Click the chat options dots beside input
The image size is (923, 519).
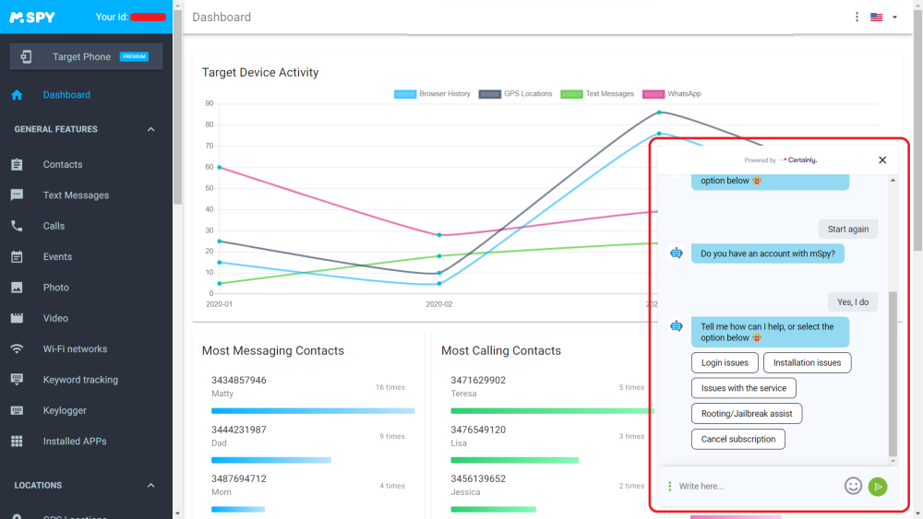point(669,486)
